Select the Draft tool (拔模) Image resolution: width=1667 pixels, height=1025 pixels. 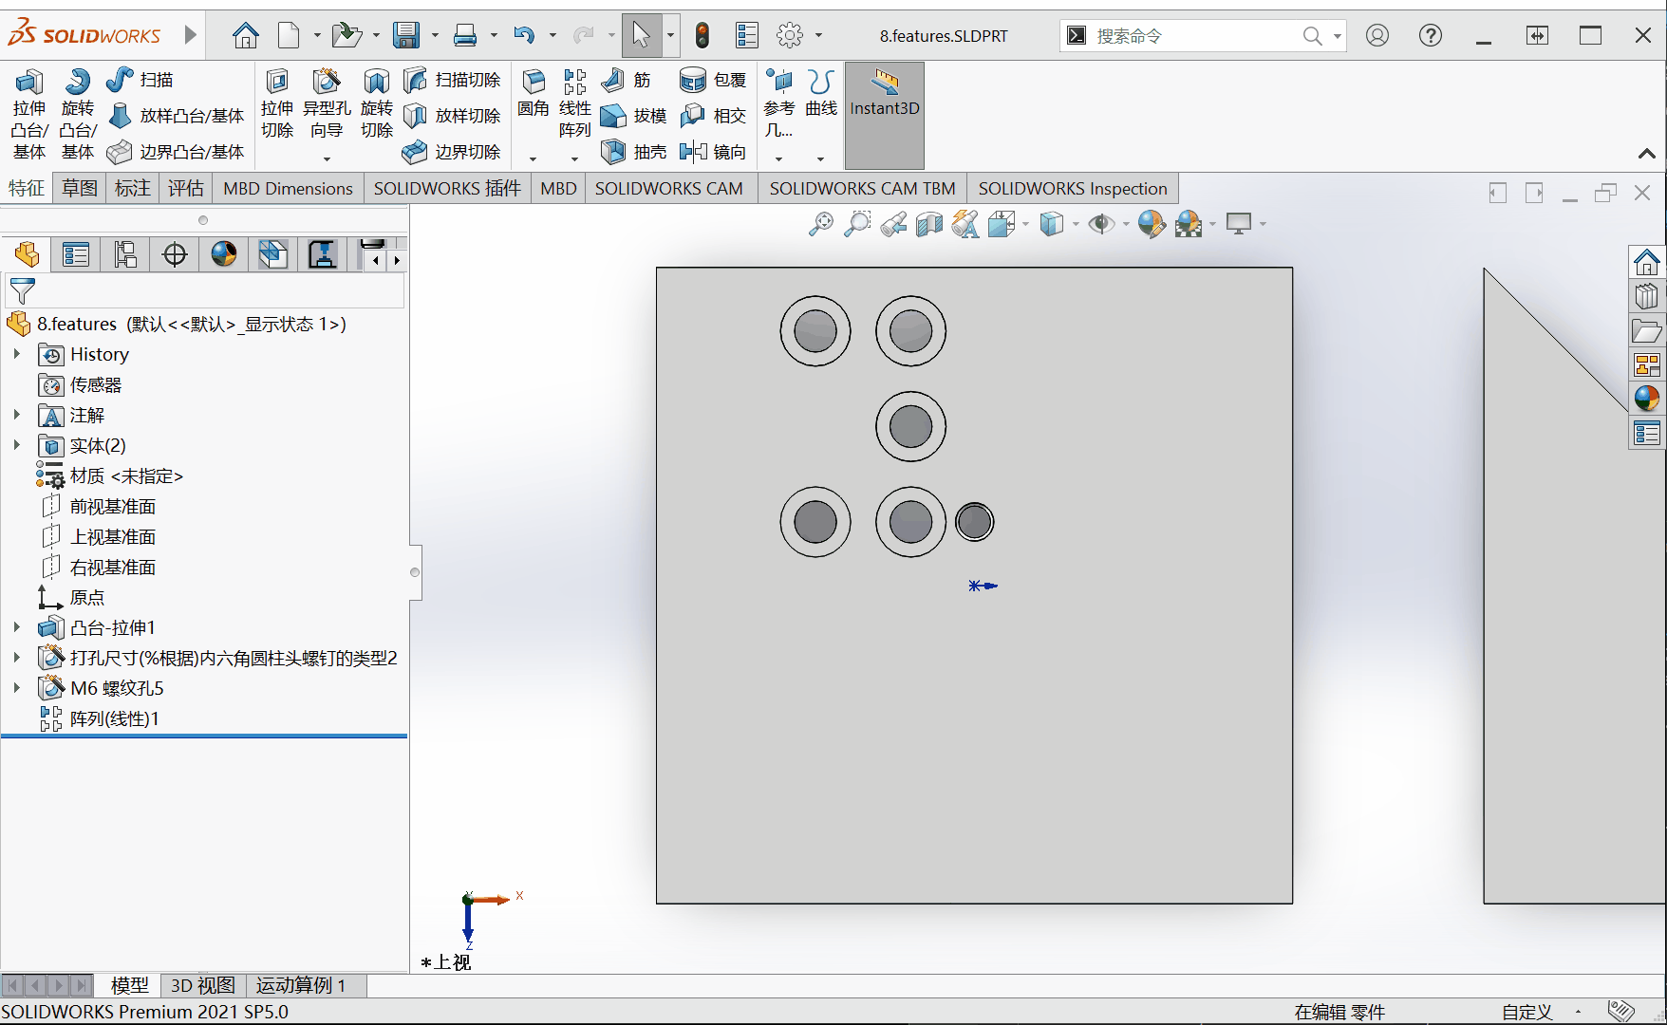pyautogui.click(x=634, y=116)
